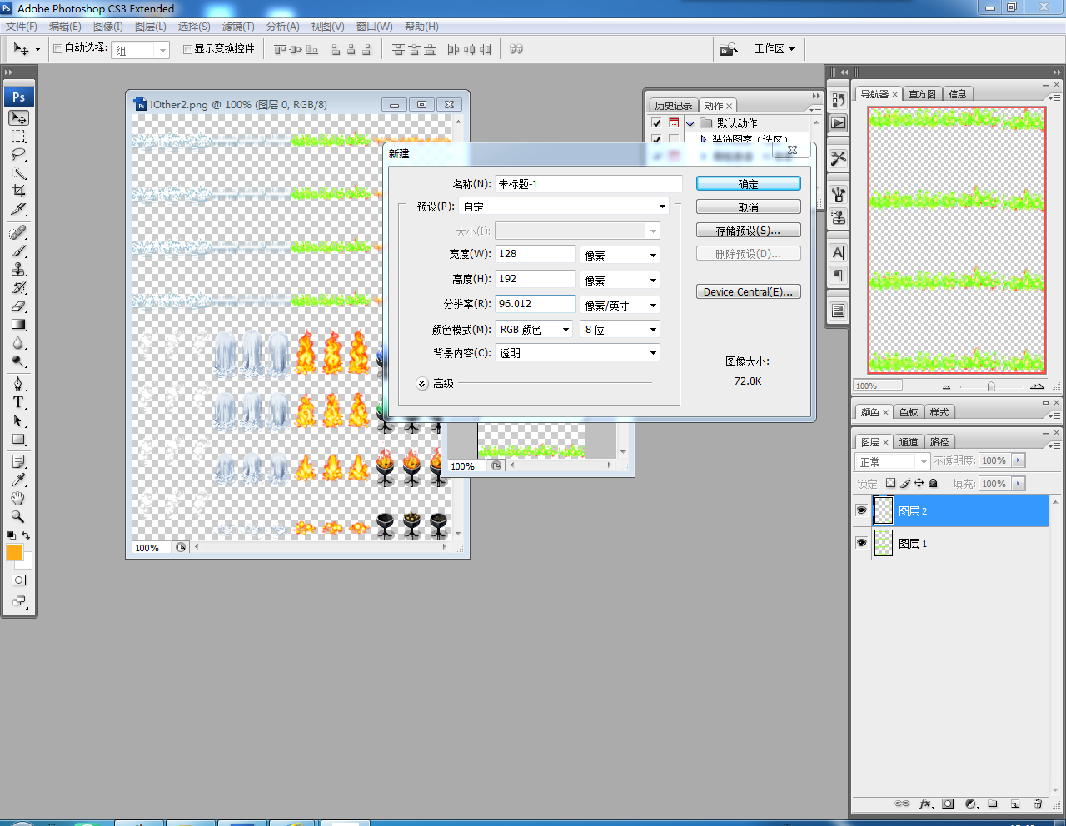
Task: Open the 背景内容 dropdown showing 透明
Action: (x=578, y=353)
